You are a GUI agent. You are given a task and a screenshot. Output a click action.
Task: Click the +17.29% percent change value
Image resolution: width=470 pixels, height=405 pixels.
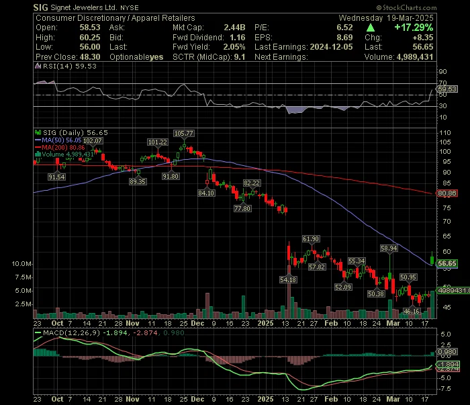(x=414, y=28)
